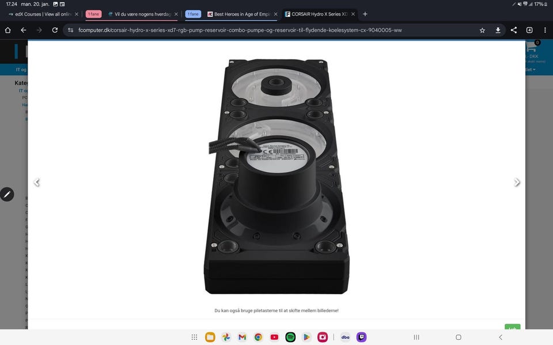Show next product image with right arrow
The width and height of the screenshot is (553, 345).
(x=517, y=183)
